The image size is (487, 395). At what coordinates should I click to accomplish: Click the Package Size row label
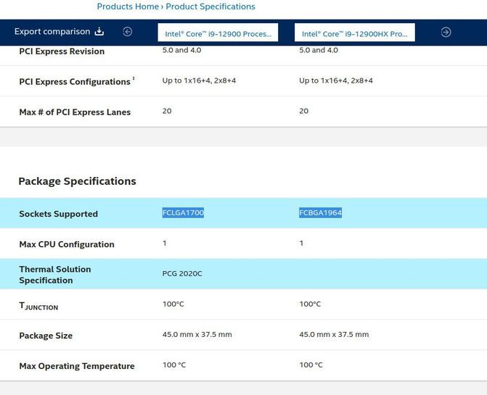pyautogui.click(x=46, y=336)
